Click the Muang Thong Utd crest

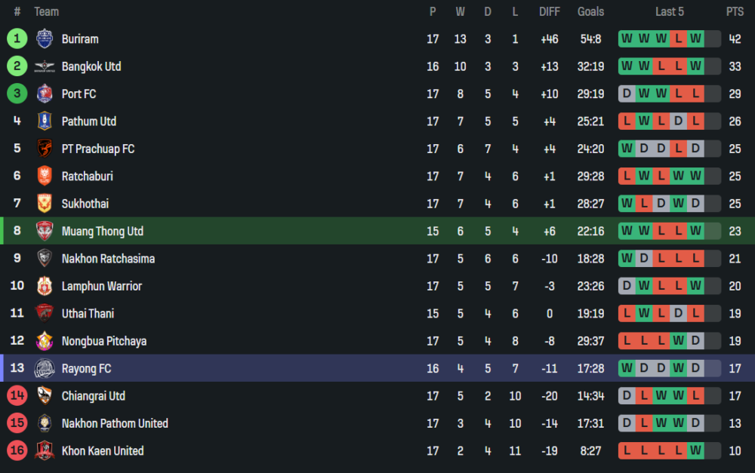coord(45,231)
